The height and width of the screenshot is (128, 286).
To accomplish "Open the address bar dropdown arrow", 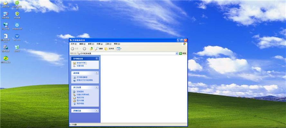I will [177, 53].
